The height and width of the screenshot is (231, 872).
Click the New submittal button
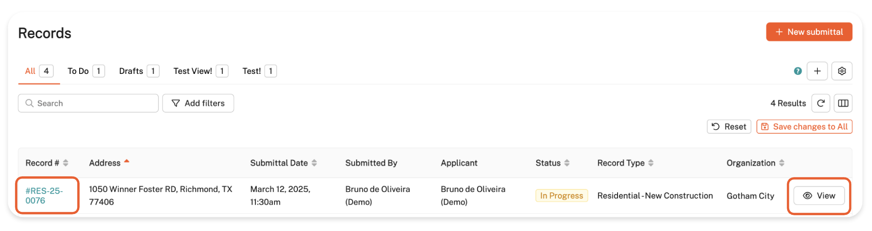(x=809, y=32)
